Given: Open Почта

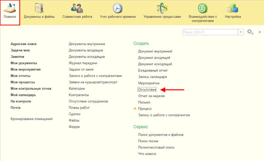Looking at the screenshot, I should tap(16, 108).
